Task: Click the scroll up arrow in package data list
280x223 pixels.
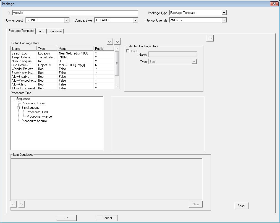Action: pos(117,49)
